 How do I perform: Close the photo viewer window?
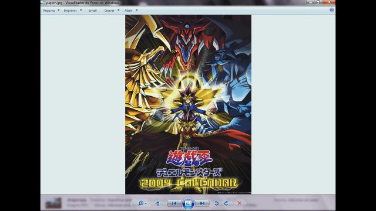click(329, 2)
